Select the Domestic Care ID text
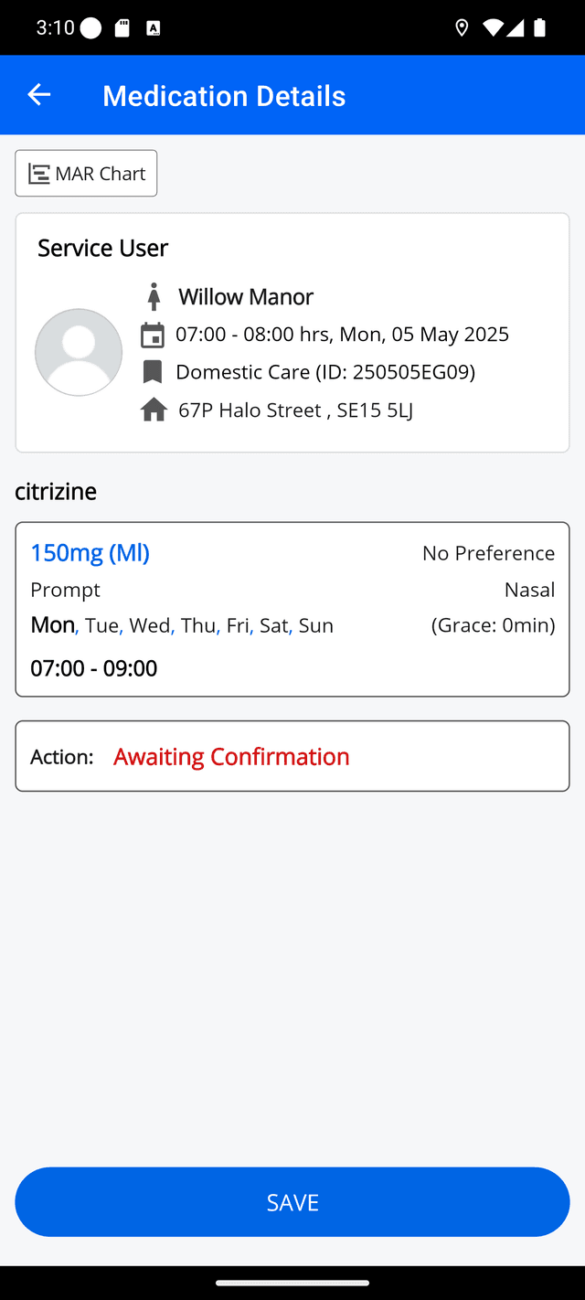The image size is (585, 1300). click(324, 372)
